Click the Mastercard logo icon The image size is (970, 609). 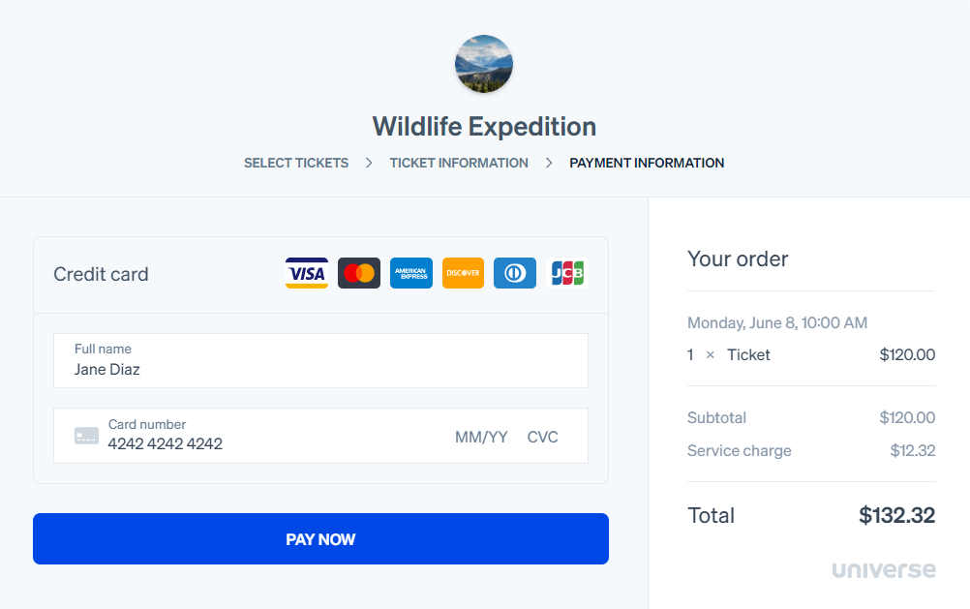tap(359, 273)
